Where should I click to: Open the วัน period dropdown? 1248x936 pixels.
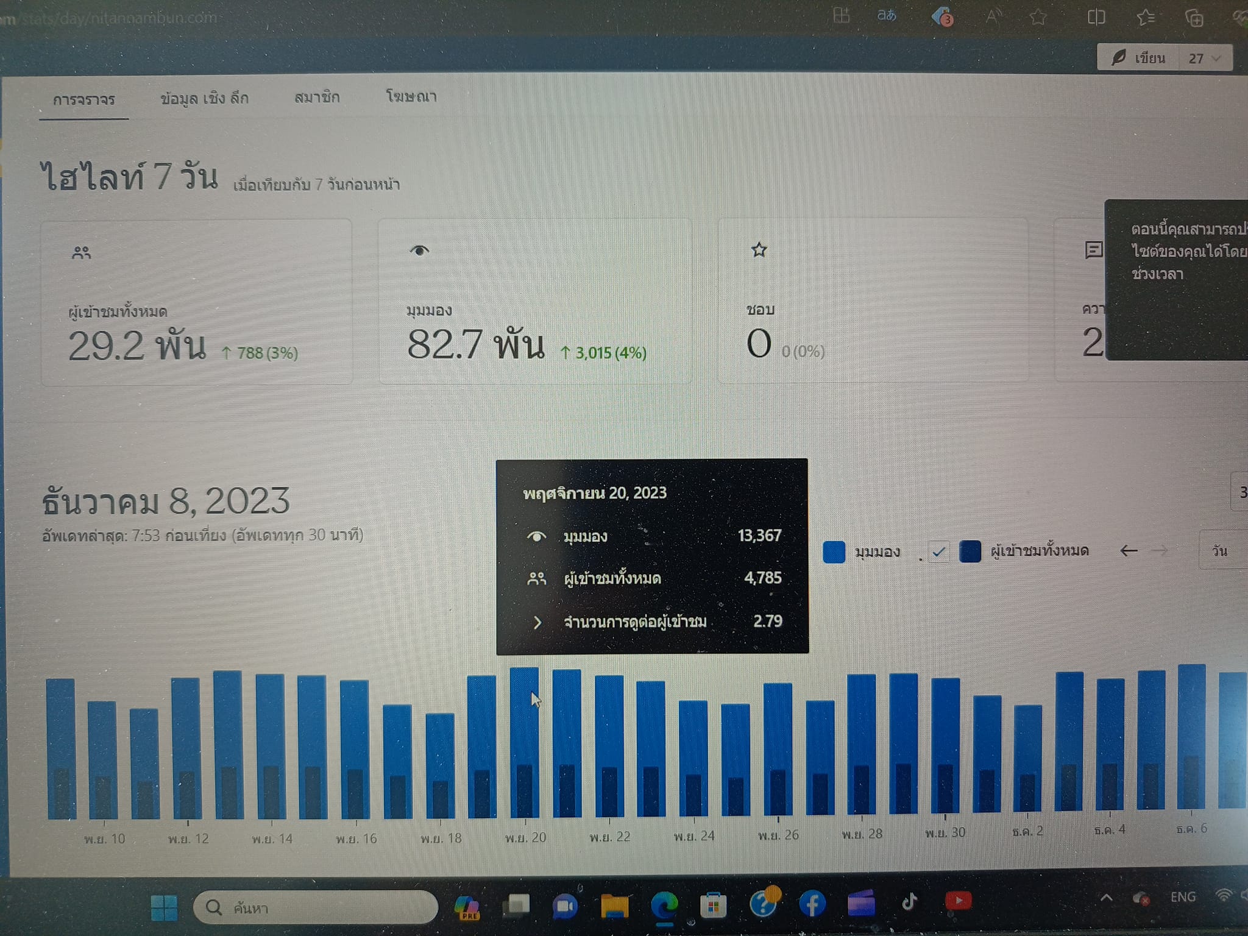tap(1222, 550)
